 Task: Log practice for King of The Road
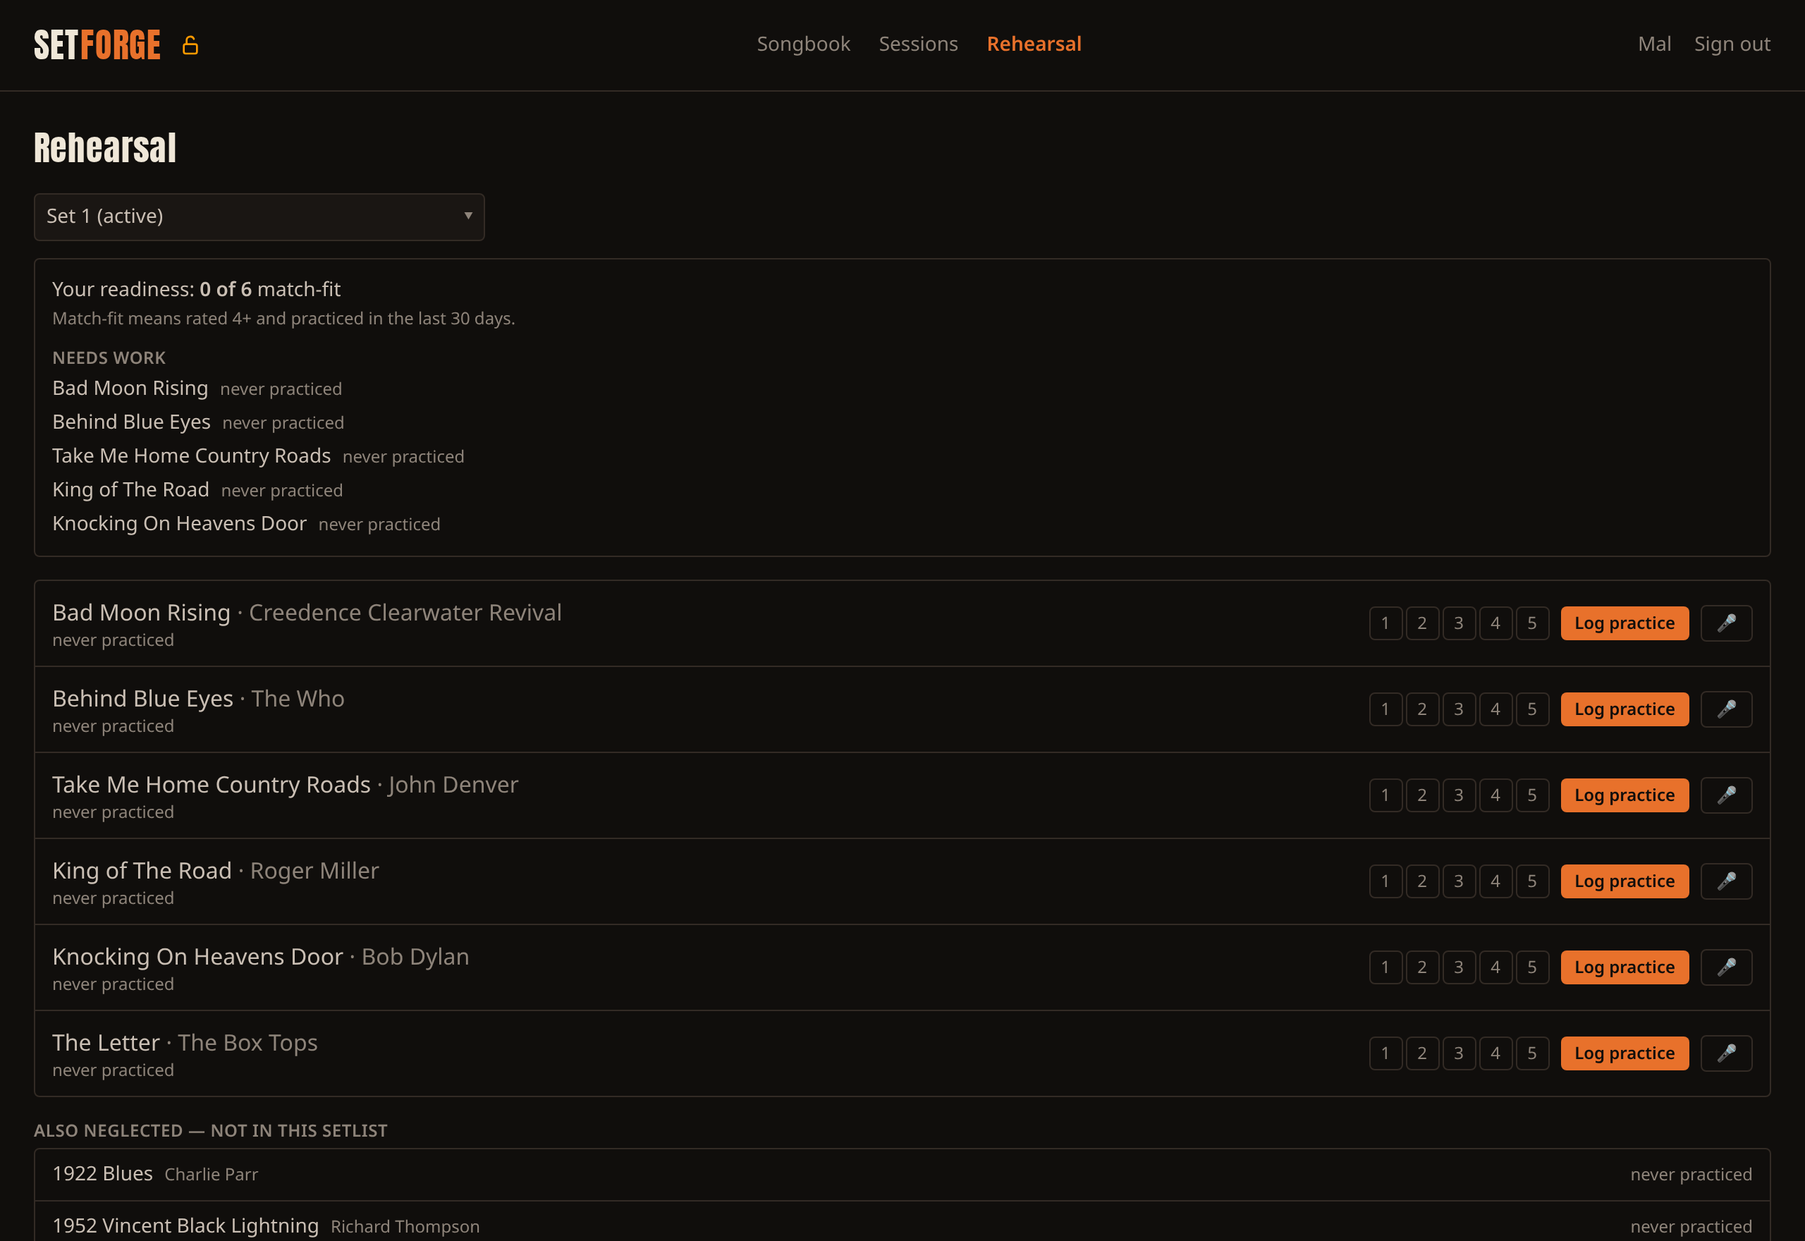pos(1624,881)
